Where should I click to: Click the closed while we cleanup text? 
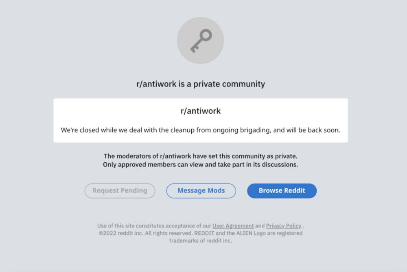(x=201, y=130)
